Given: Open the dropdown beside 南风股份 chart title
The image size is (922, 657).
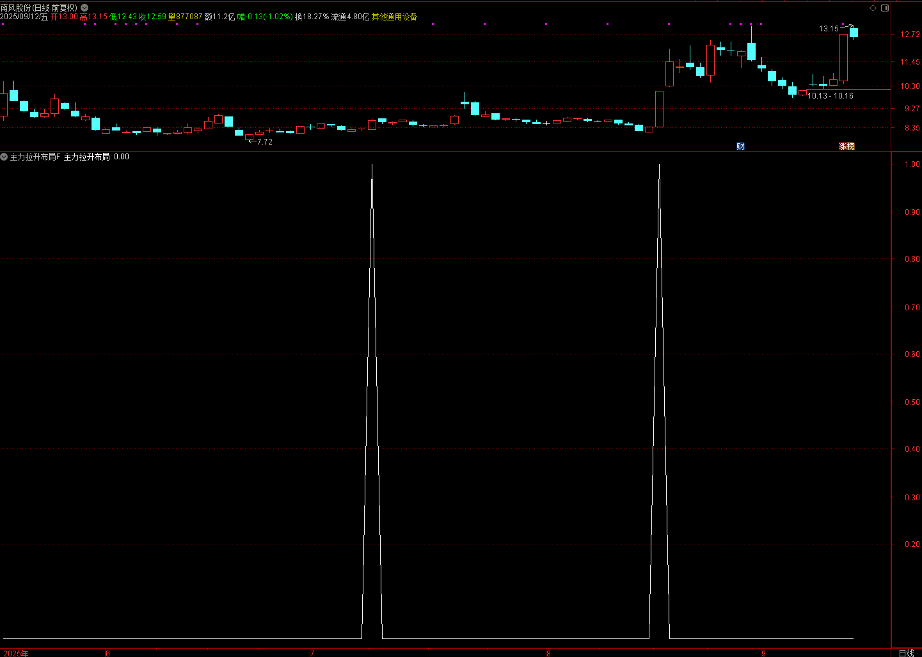Looking at the screenshot, I should tap(84, 8).
